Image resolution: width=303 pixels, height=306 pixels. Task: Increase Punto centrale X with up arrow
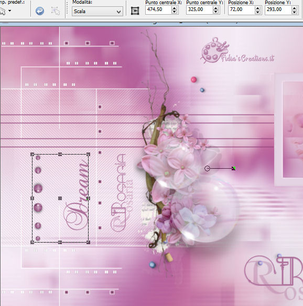175,8
